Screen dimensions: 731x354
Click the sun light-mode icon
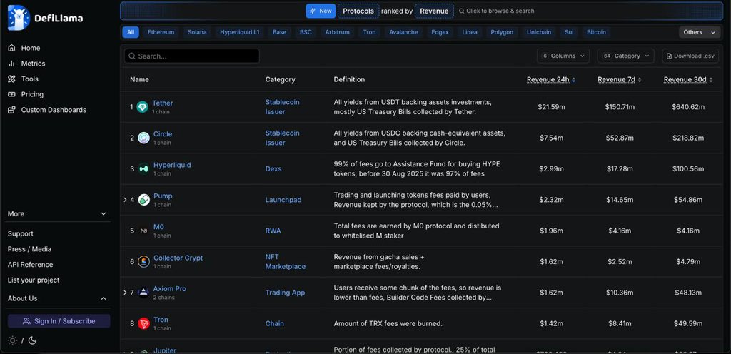pos(13,340)
